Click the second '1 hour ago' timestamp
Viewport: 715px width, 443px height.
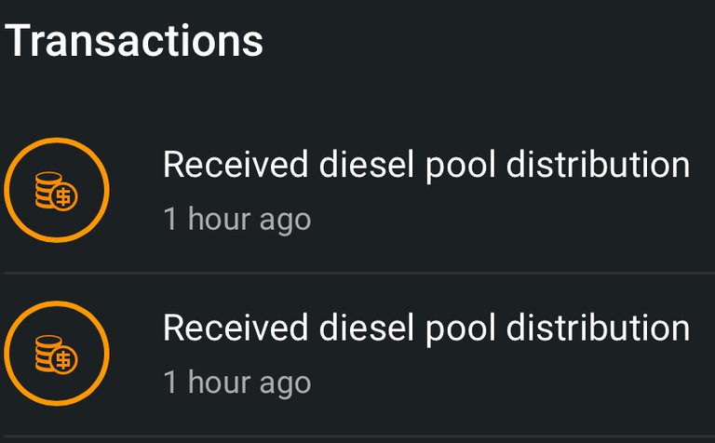coord(237,383)
